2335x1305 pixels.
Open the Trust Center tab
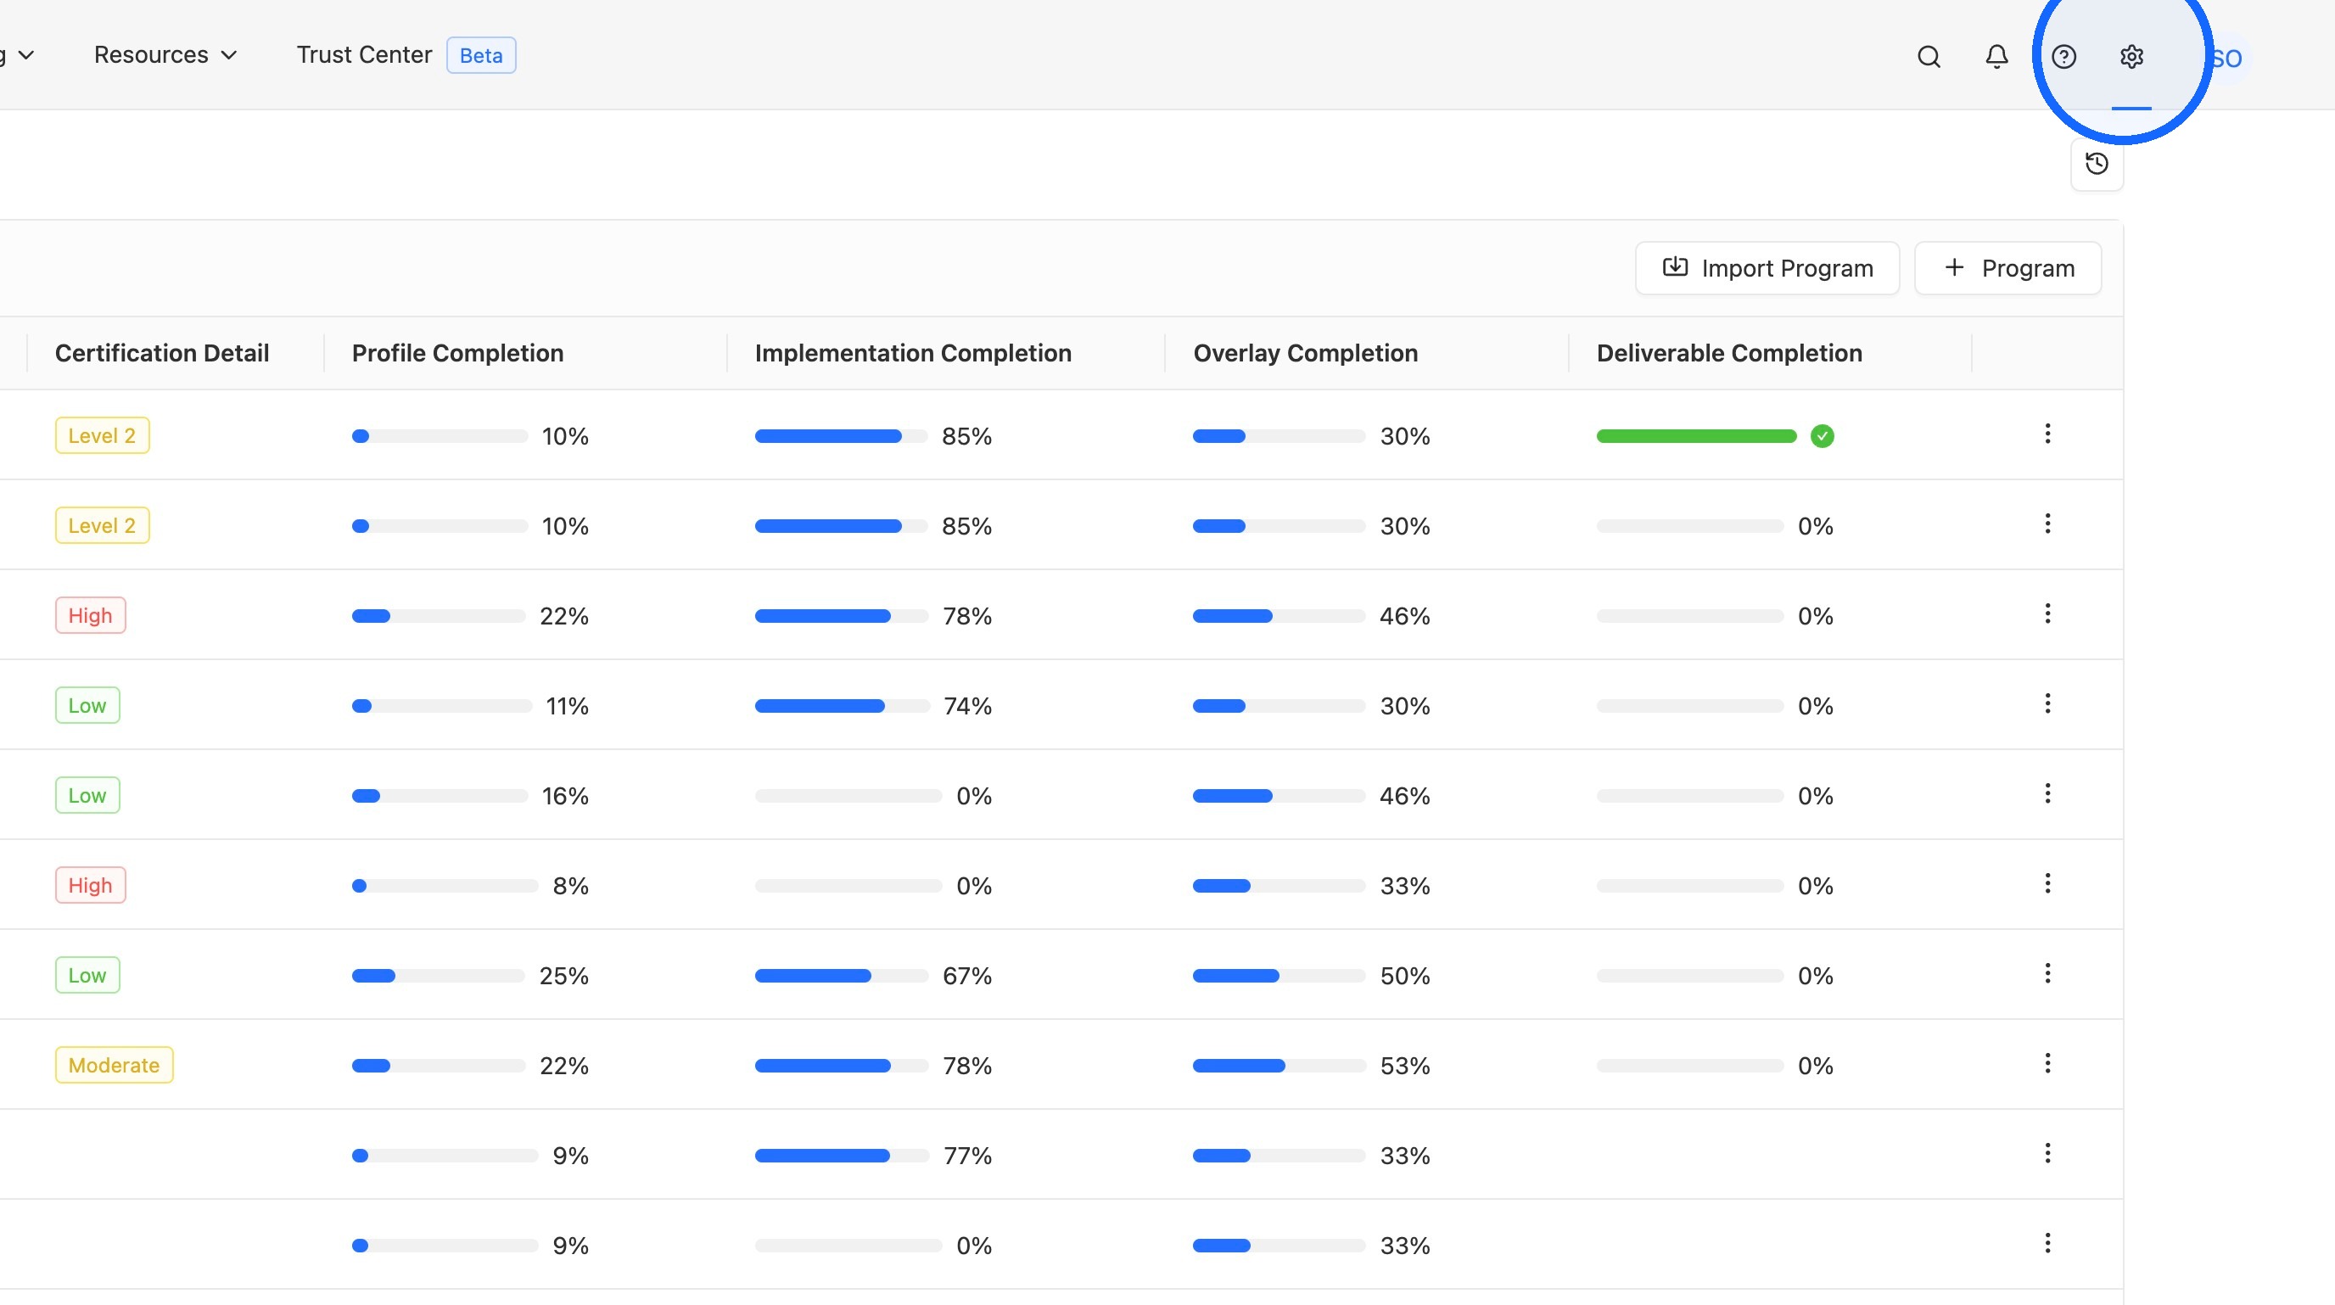tap(363, 55)
